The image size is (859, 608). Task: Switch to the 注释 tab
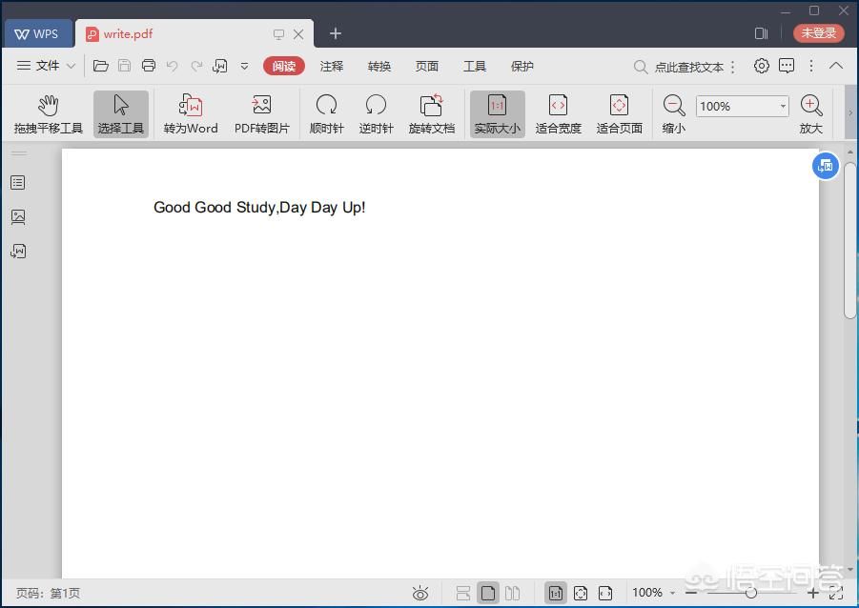point(332,67)
